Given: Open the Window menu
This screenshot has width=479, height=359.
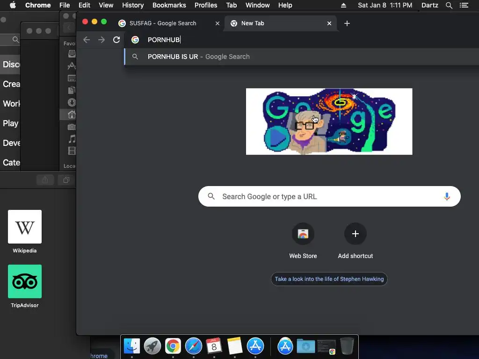Looking at the screenshot, I should click(x=258, y=5).
